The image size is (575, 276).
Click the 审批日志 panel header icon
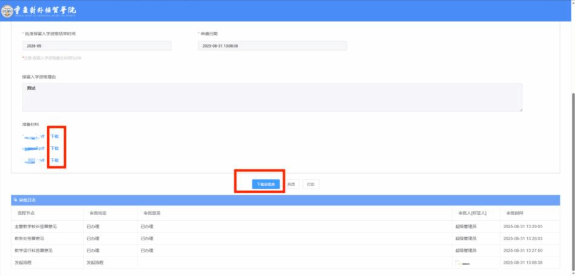[15, 200]
